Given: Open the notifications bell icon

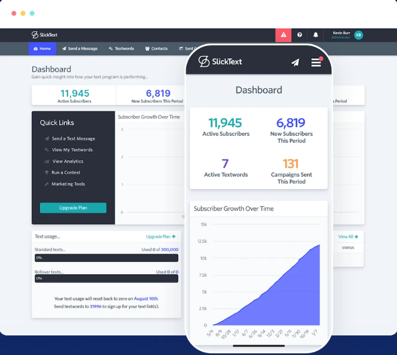Looking at the screenshot, I should [315, 35].
